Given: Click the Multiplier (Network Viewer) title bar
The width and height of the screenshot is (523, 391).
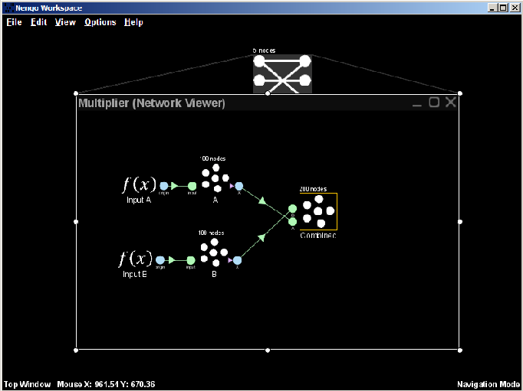Looking at the screenshot, I should (268, 103).
